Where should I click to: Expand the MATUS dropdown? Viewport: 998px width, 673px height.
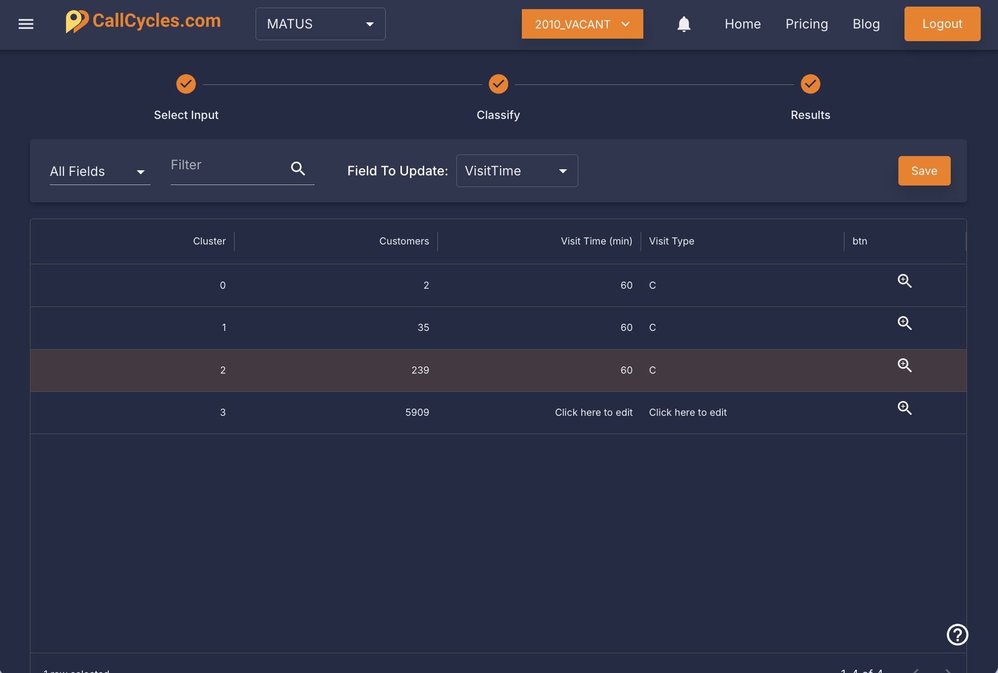coord(321,24)
